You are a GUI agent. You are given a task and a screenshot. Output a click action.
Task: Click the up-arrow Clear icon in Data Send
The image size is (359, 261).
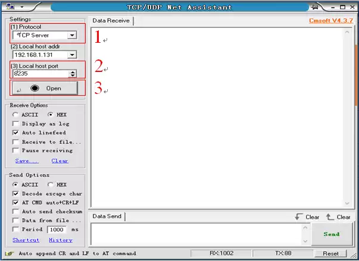330,217
